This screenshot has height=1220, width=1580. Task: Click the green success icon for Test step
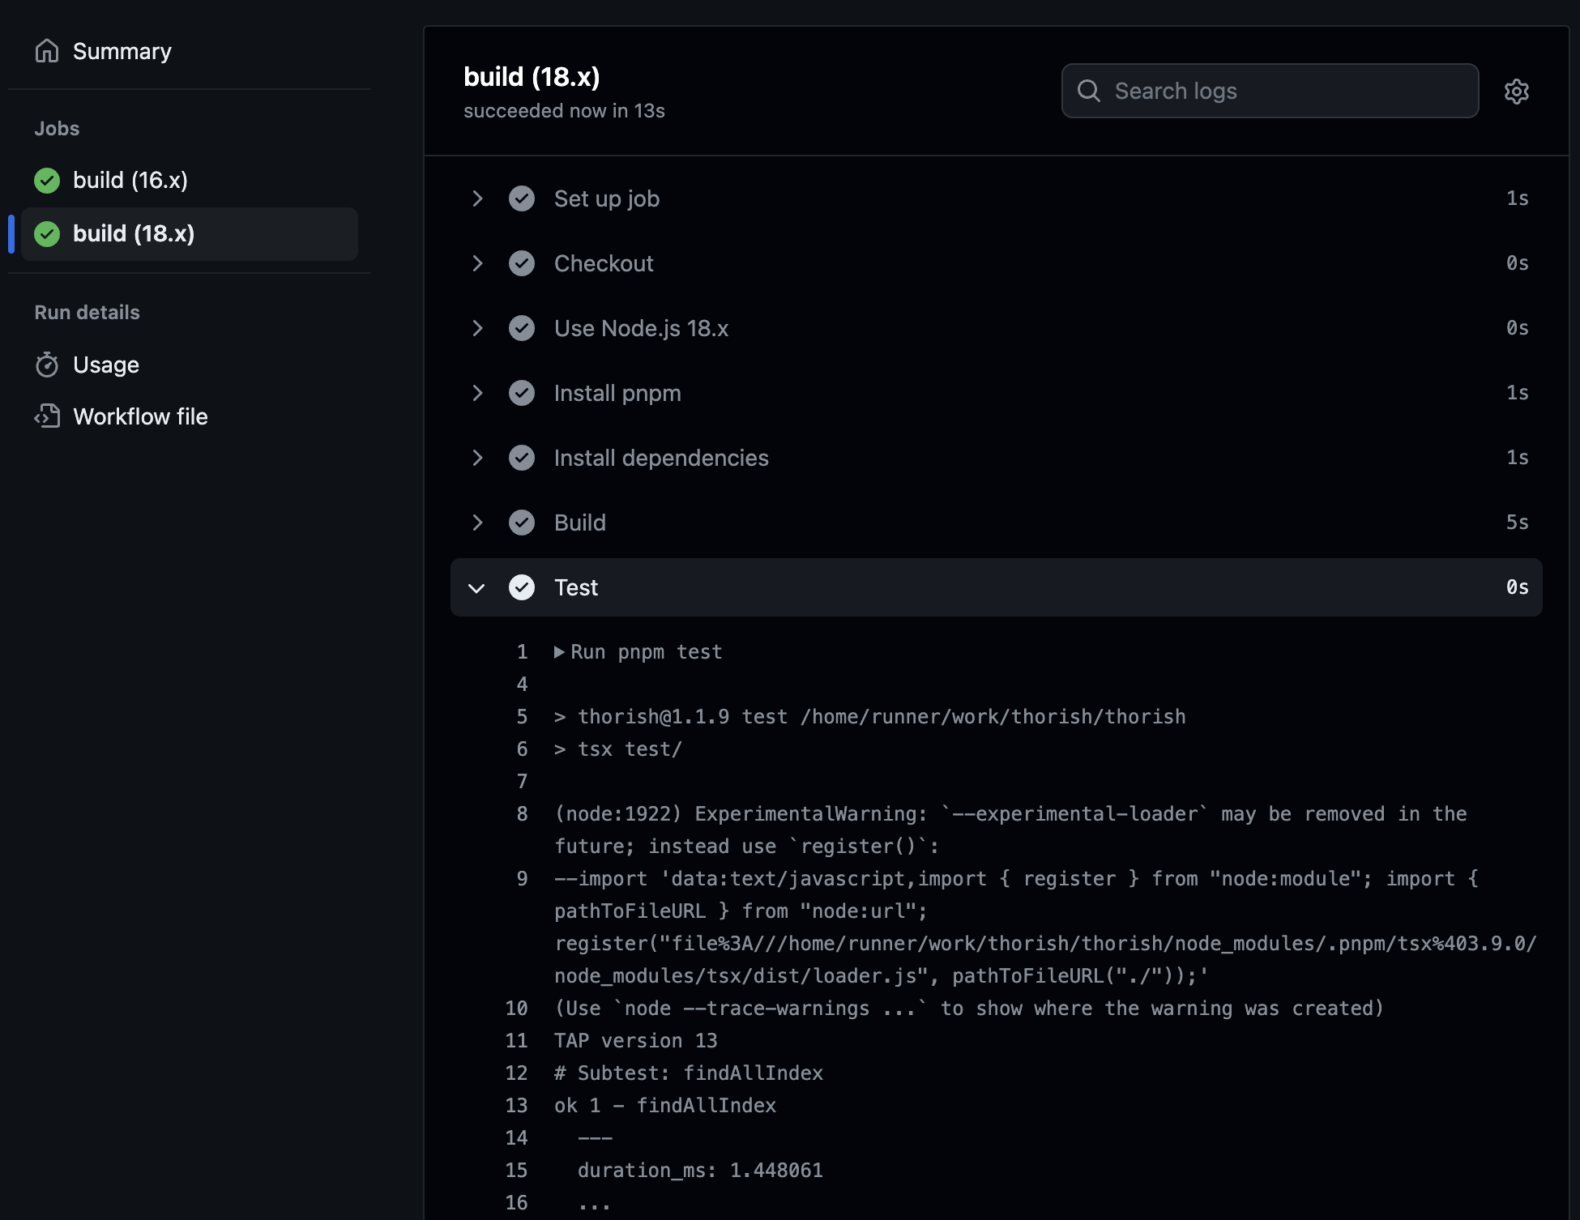(522, 587)
